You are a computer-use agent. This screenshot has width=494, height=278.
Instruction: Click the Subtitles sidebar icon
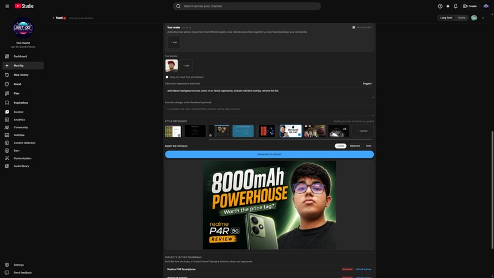[7, 135]
